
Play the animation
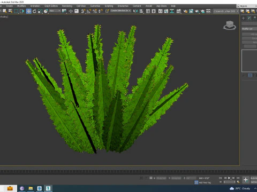229,178
